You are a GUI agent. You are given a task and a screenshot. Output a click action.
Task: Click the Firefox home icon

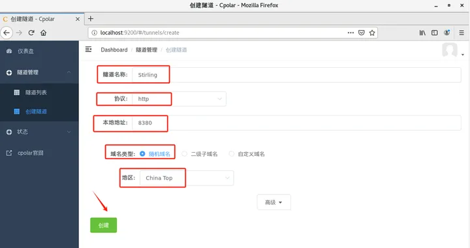click(44, 33)
